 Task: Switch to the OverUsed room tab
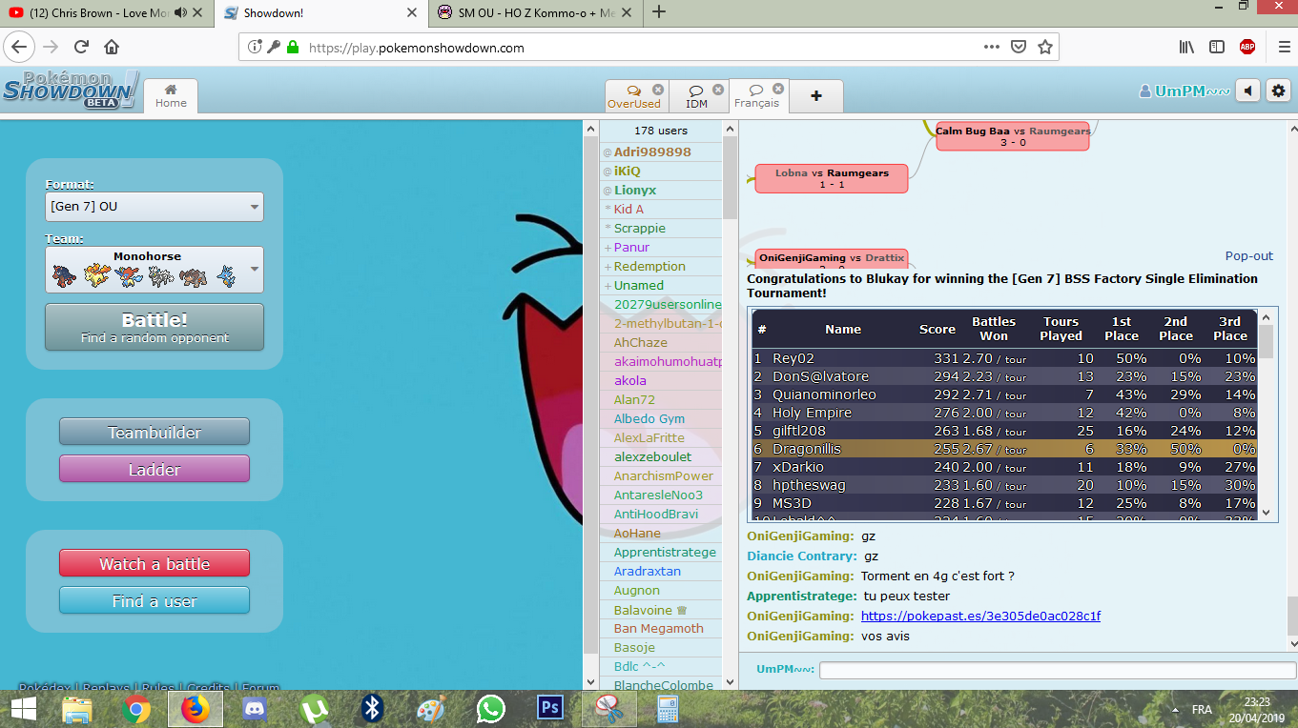(x=633, y=96)
